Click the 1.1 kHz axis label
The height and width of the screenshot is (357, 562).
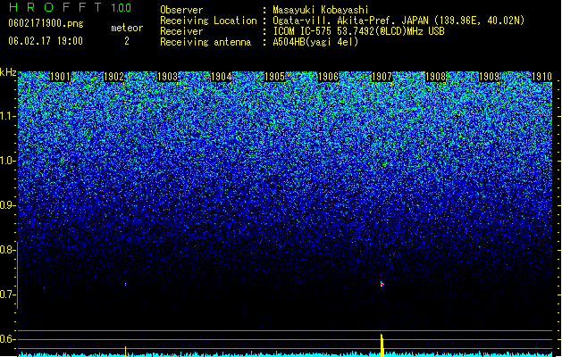[8, 116]
